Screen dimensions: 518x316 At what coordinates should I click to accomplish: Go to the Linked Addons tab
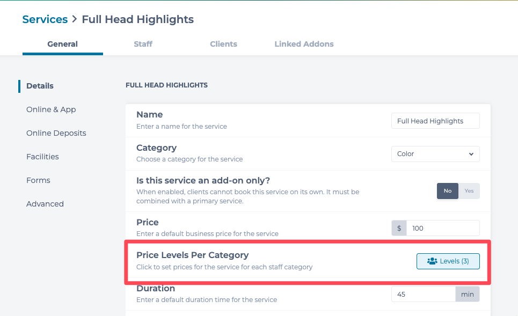(x=304, y=44)
